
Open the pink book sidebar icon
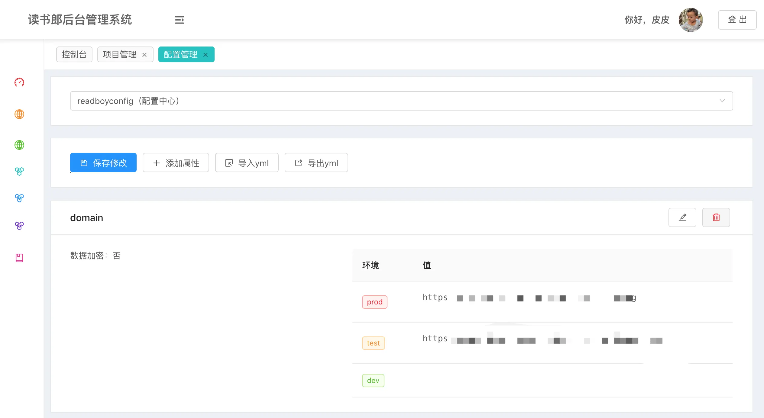[x=19, y=258]
